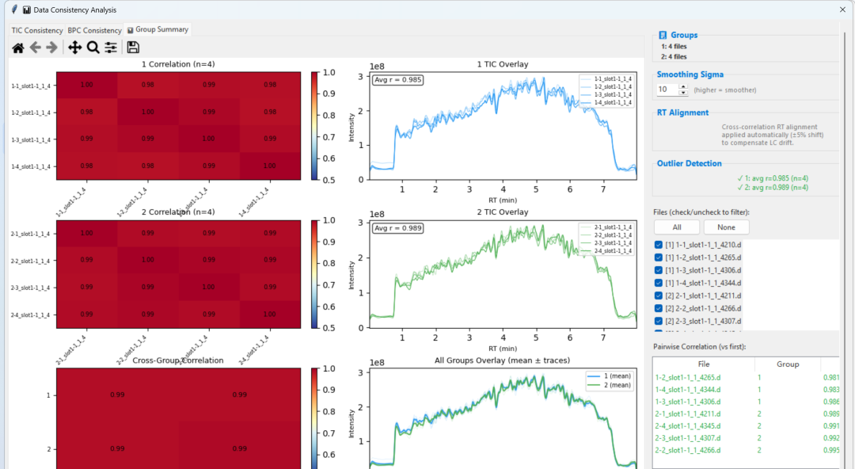Click the Smoothing Sigma value field
855x469 pixels.
coord(667,90)
